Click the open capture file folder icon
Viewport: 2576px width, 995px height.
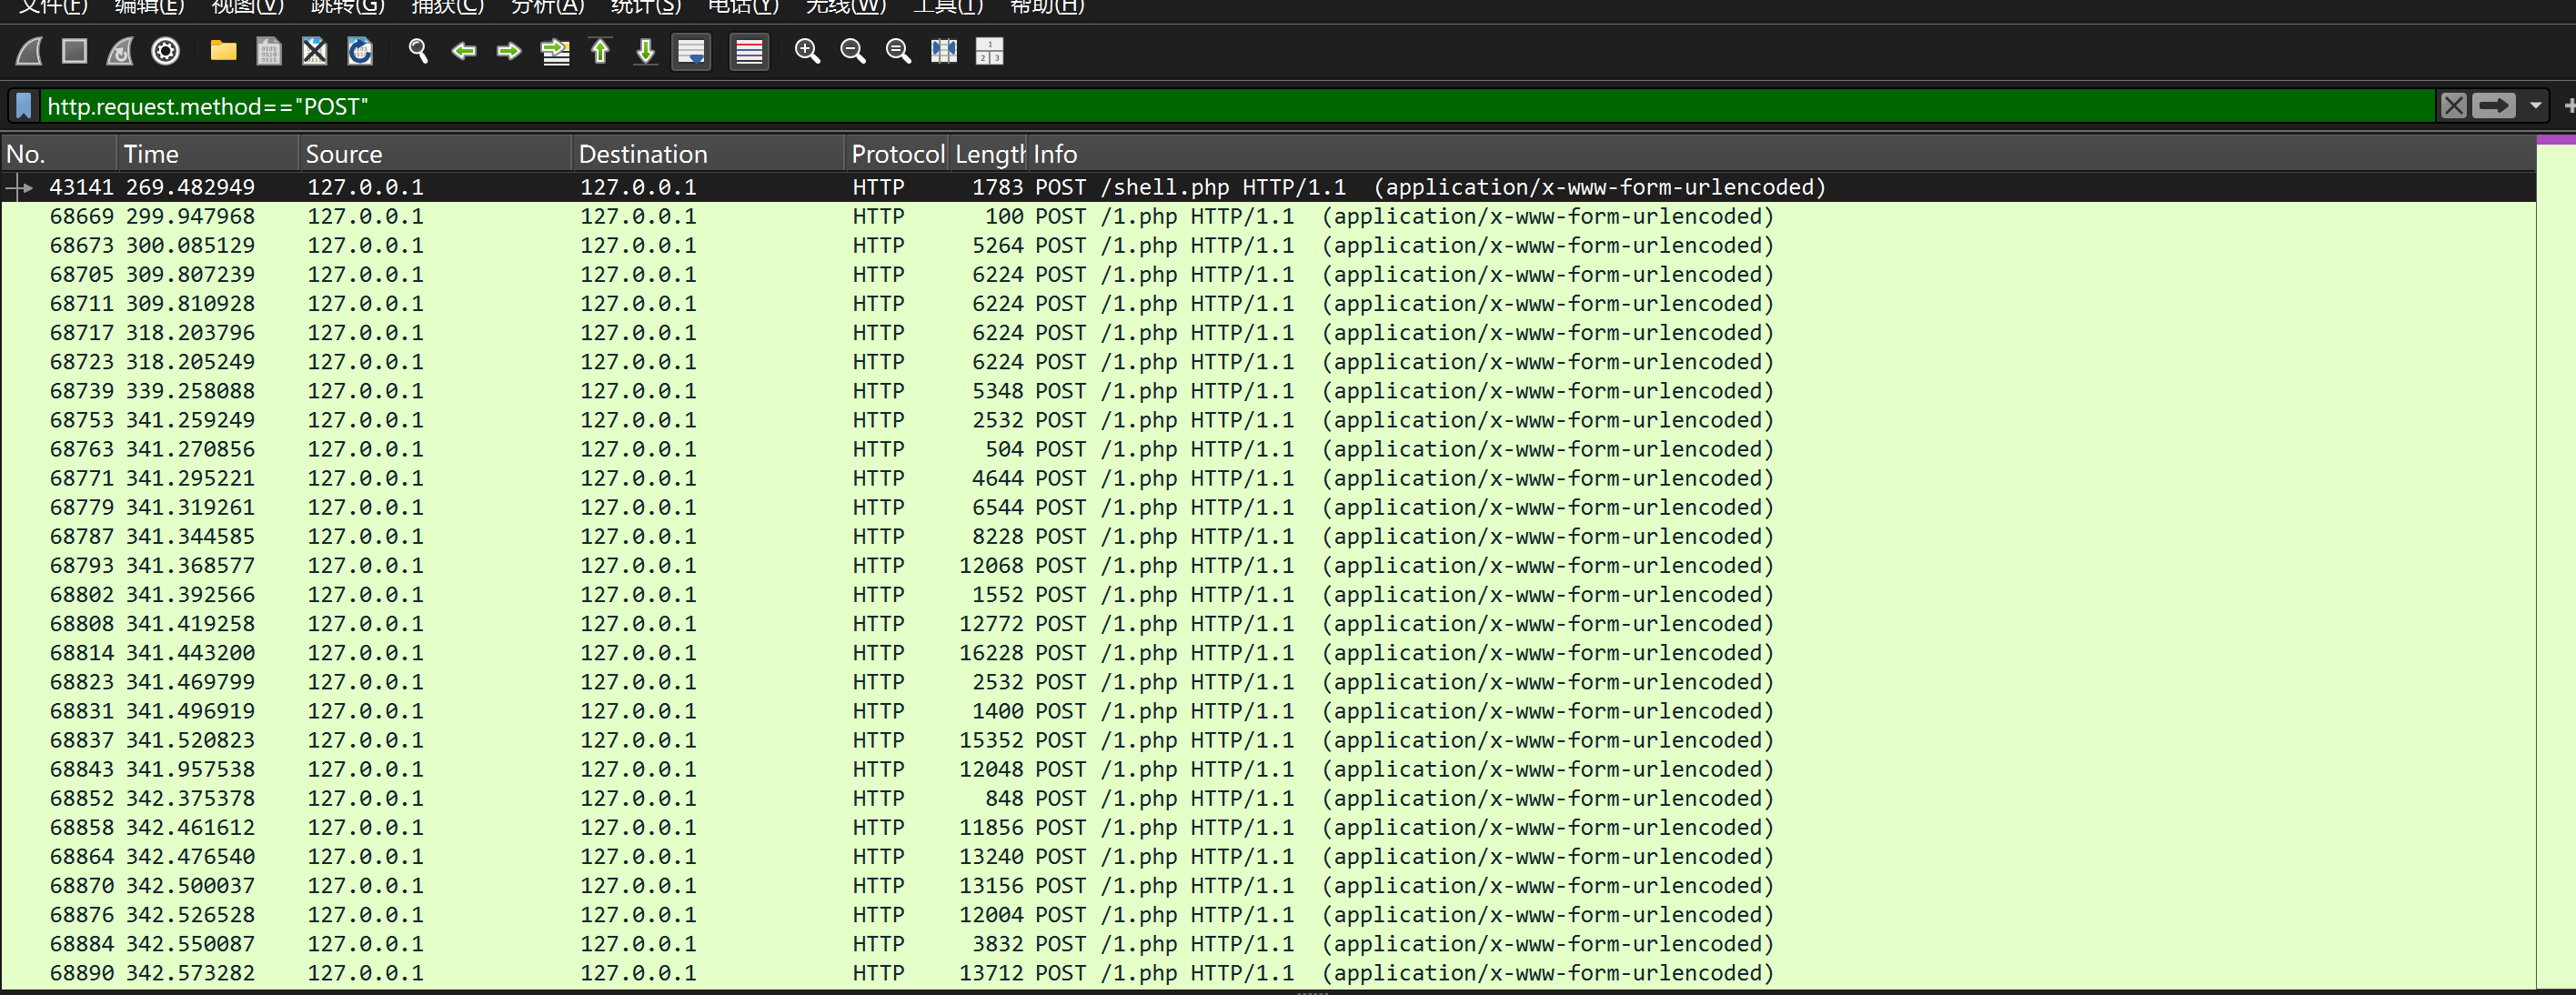click(x=223, y=51)
